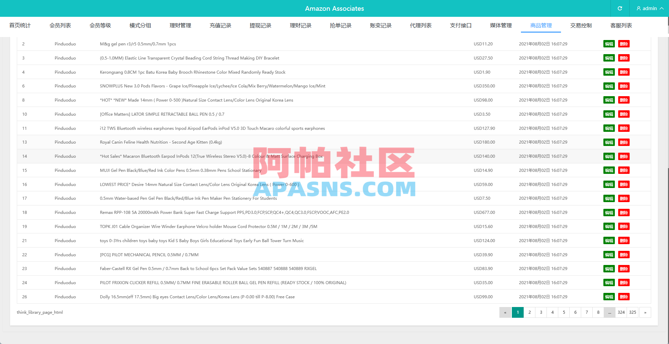Open the admin user dropdown

[650, 8]
